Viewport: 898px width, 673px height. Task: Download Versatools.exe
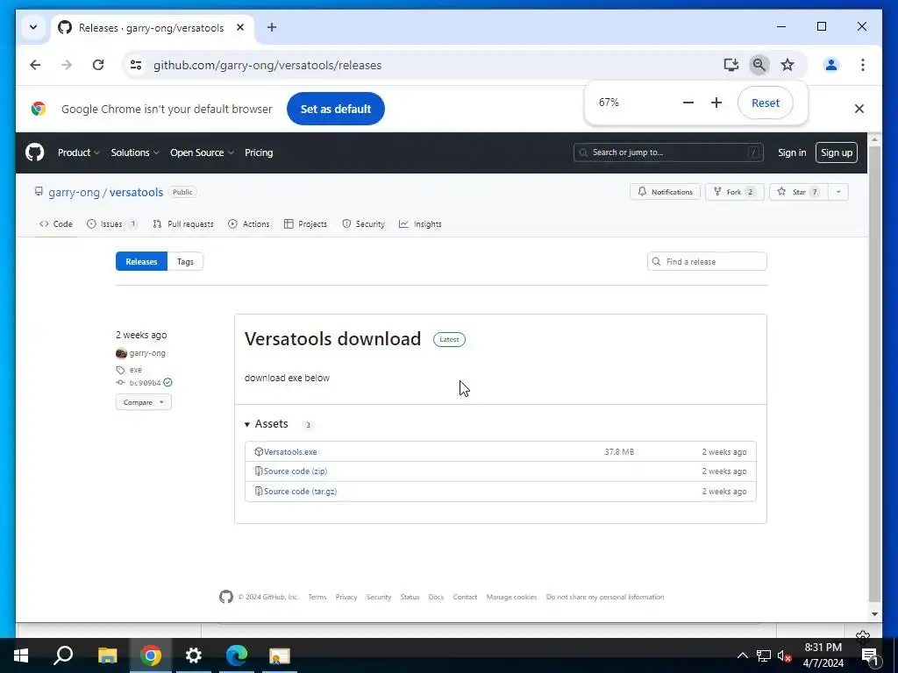(290, 451)
